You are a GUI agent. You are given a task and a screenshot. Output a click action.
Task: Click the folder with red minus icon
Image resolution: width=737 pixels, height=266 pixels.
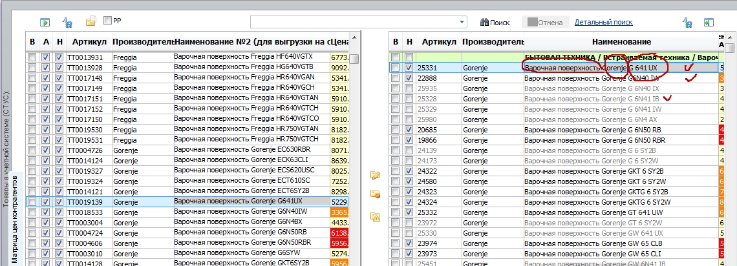tap(375, 193)
